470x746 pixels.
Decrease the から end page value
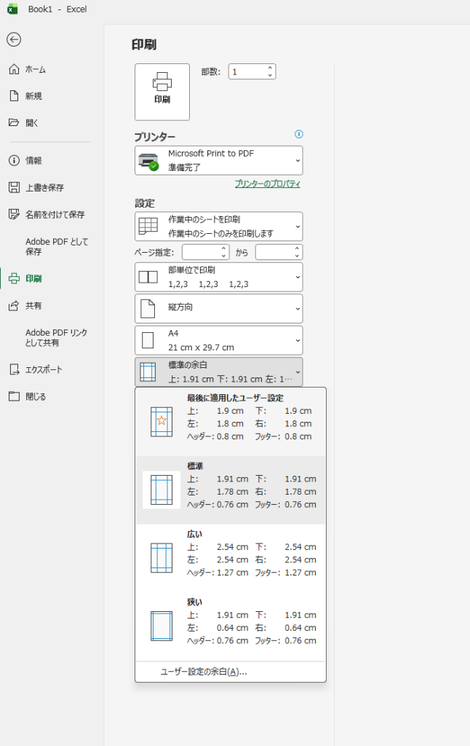(x=297, y=256)
